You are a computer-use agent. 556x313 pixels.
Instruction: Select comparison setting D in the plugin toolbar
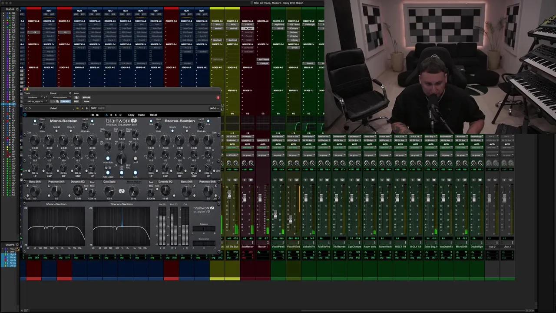pyautogui.click(x=120, y=114)
